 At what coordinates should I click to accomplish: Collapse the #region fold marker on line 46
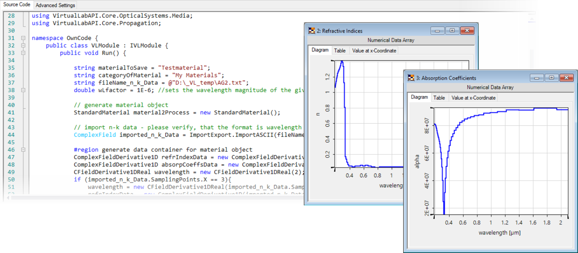click(23, 150)
